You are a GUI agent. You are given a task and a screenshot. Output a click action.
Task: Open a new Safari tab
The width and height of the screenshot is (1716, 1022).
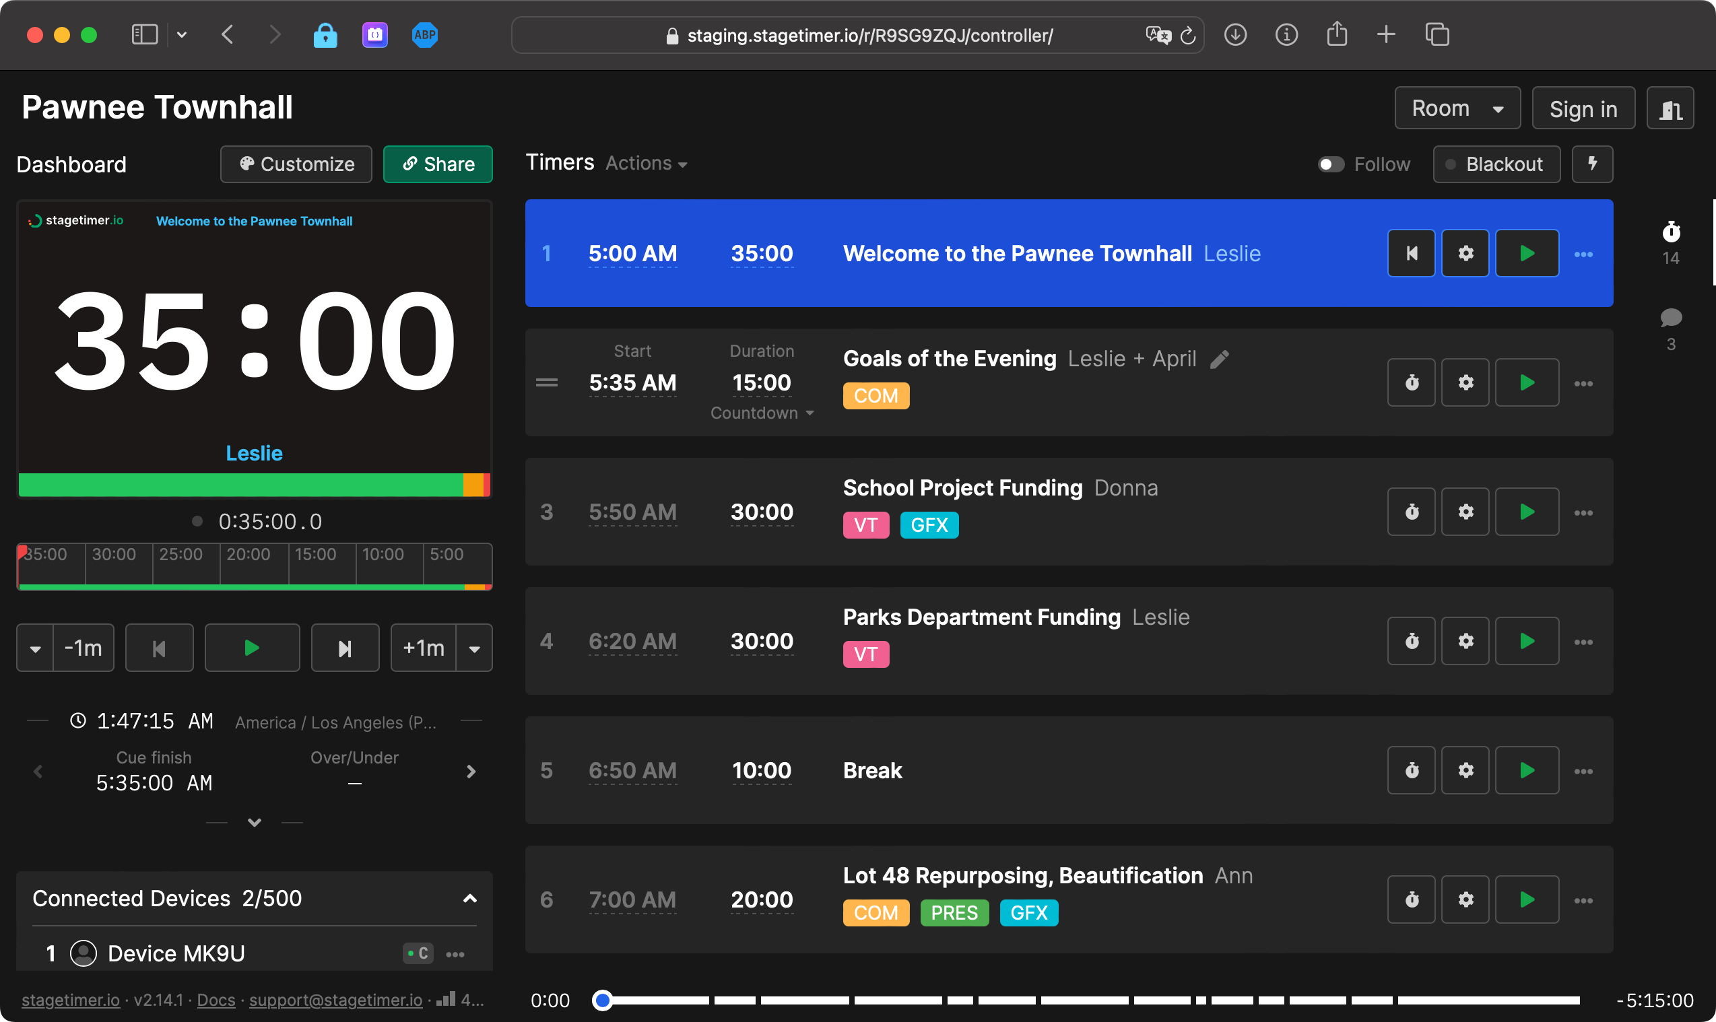click(1387, 34)
